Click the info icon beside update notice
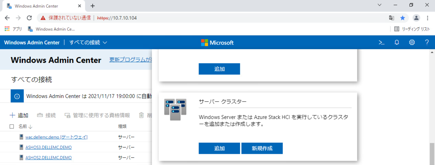This screenshot has height=165, width=435. [17, 97]
